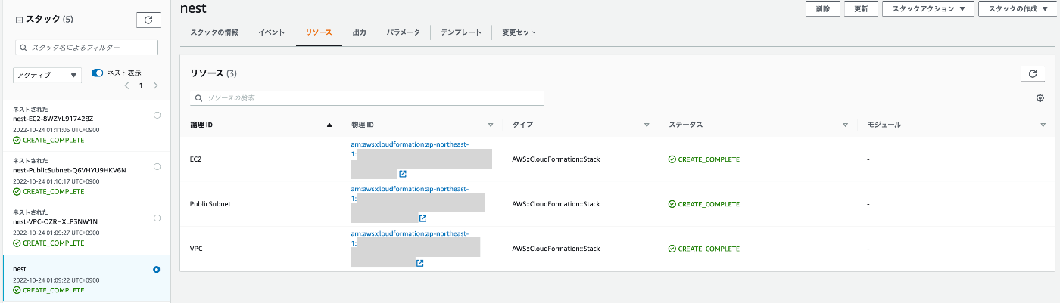This screenshot has width=1060, height=303.
Task: Refresh the resources table
Action: (x=1033, y=73)
